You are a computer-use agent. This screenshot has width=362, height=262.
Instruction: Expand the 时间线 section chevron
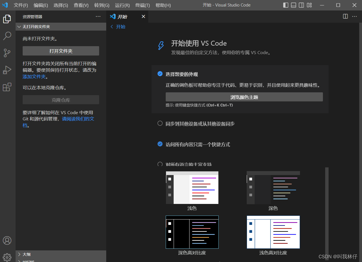[19, 261]
